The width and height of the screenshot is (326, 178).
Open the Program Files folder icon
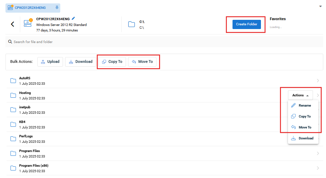[x=13, y=153]
